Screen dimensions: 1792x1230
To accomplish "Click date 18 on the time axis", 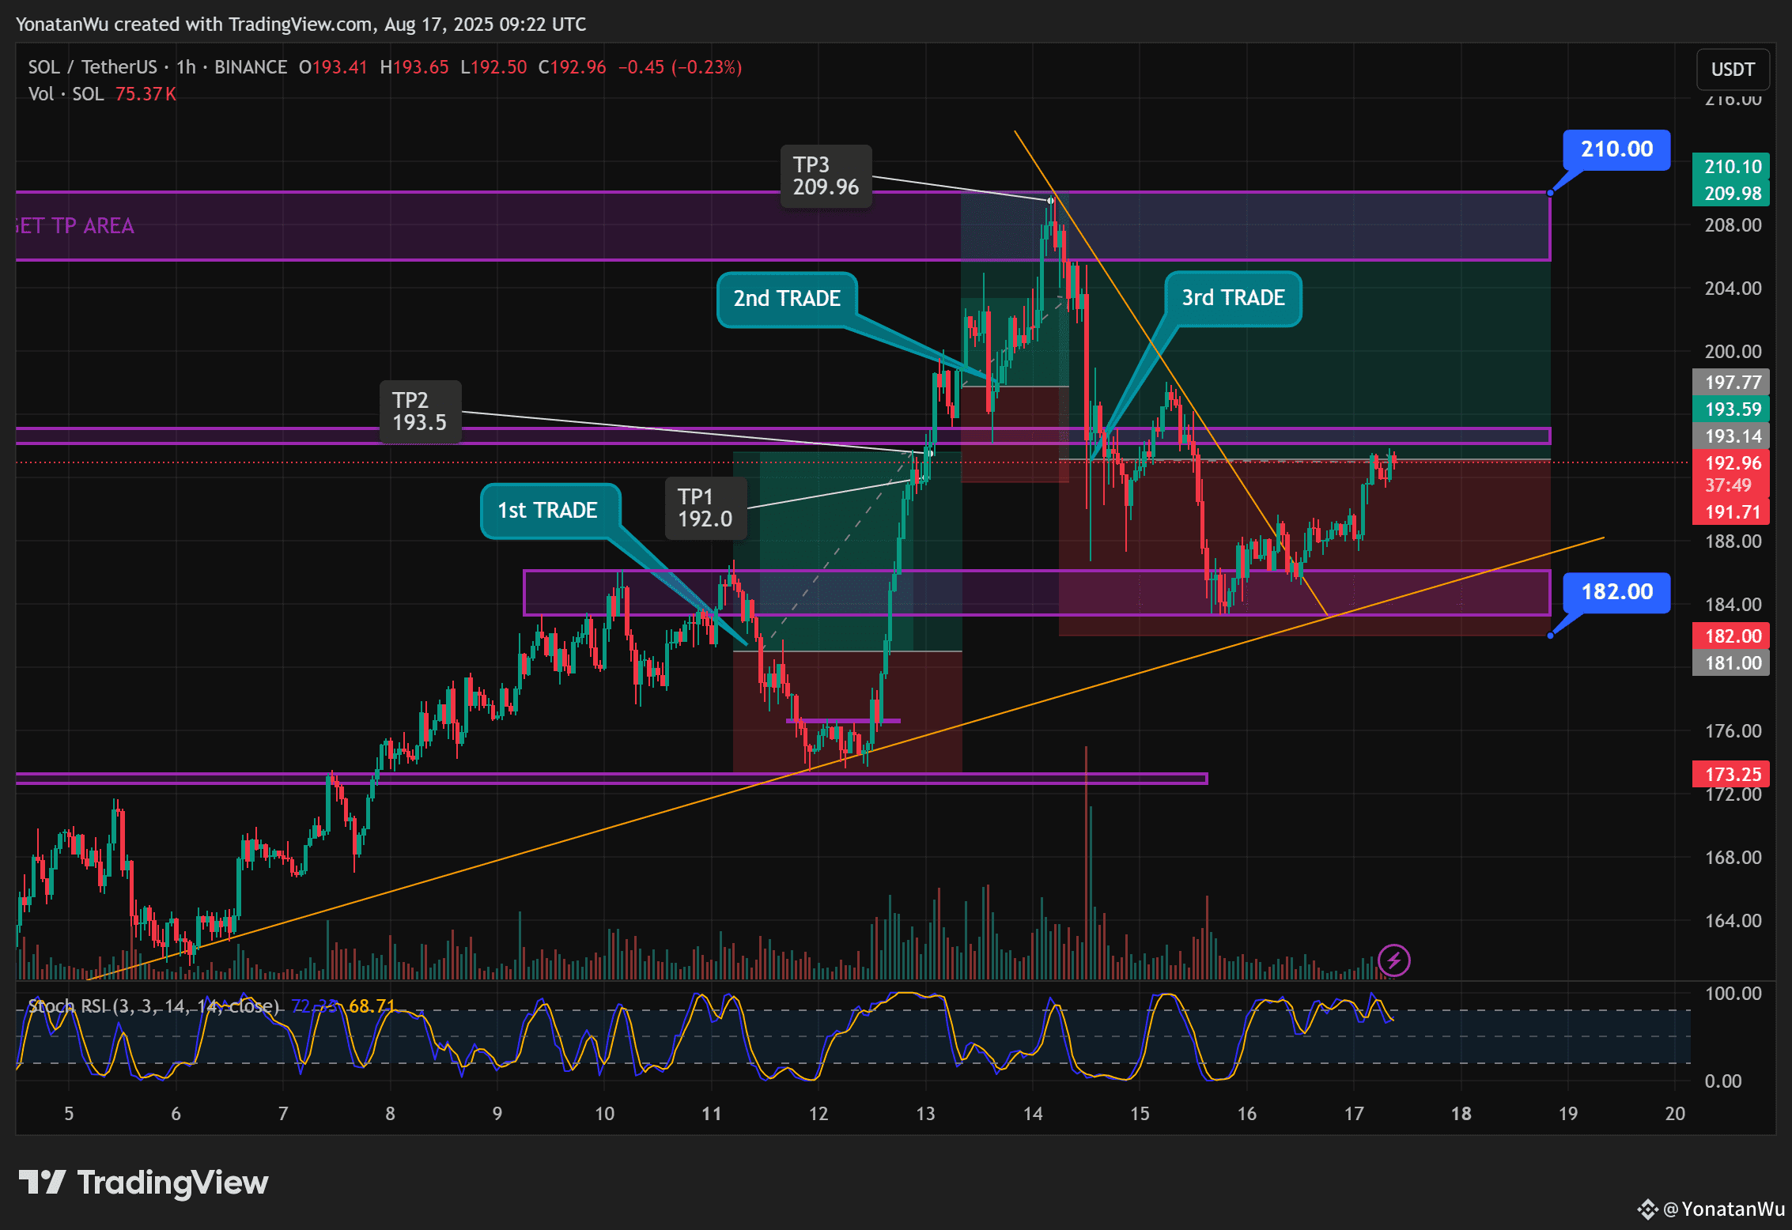I will tap(1461, 1114).
